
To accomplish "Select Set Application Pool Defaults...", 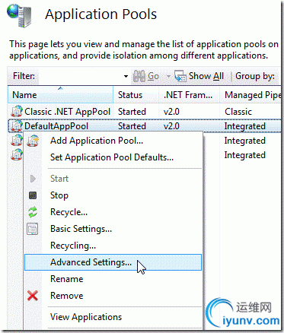I will coord(113,157).
